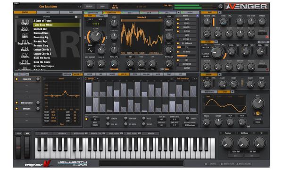Click the blue routing options button
The width and height of the screenshot is (283, 170).
[197, 16]
